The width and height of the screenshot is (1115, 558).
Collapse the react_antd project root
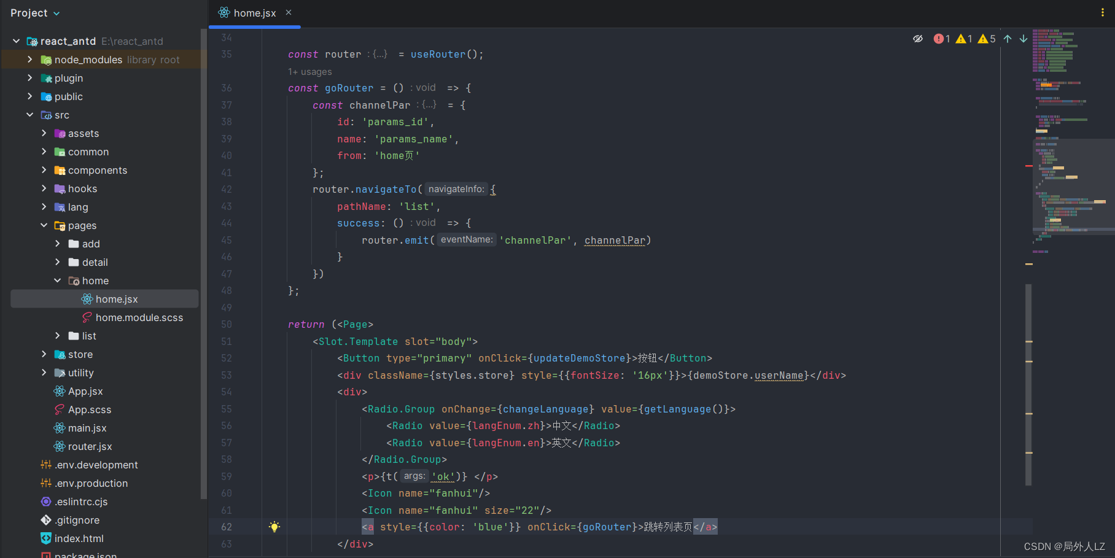pyautogui.click(x=17, y=41)
